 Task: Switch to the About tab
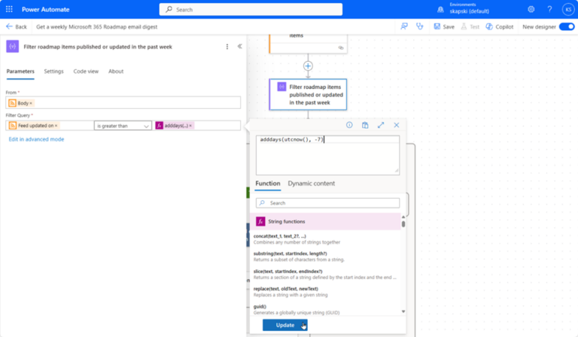116,71
